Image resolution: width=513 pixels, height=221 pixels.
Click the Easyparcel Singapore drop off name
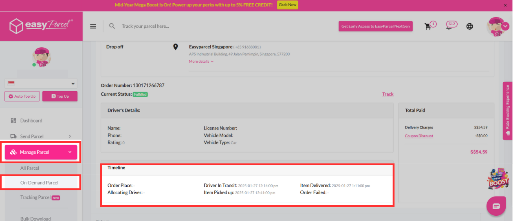211,47
